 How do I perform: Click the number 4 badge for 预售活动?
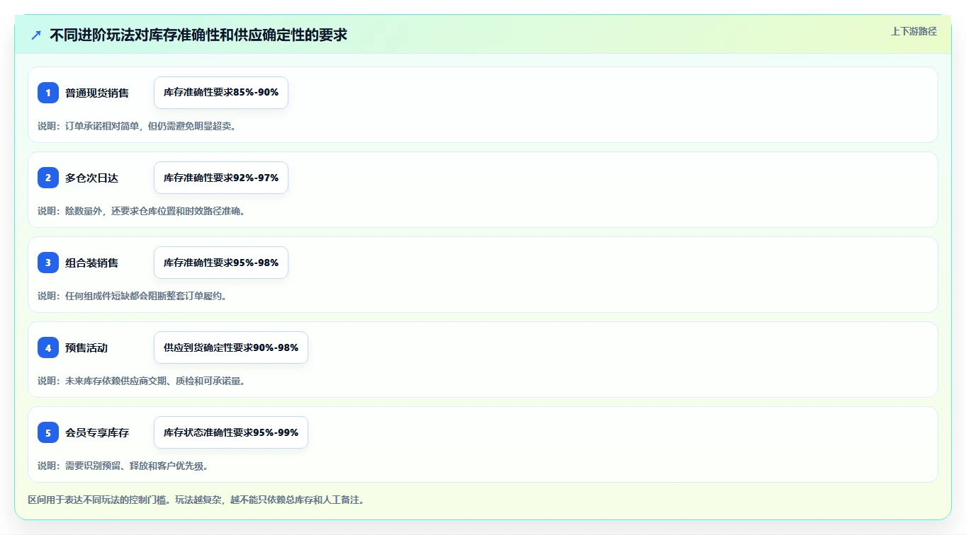pyautogui.click(x=48, y=347)
